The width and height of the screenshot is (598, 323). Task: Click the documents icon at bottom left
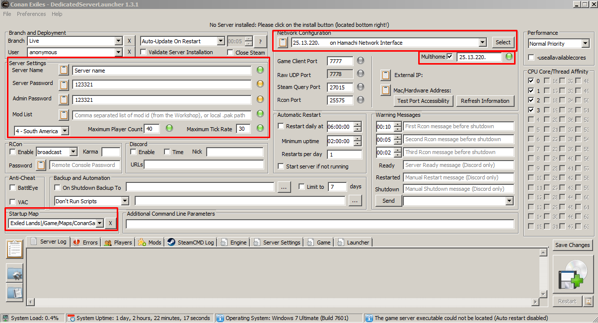[15, 292]
